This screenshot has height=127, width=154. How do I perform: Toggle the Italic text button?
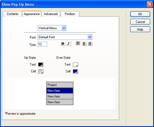(x=68, y=43)
